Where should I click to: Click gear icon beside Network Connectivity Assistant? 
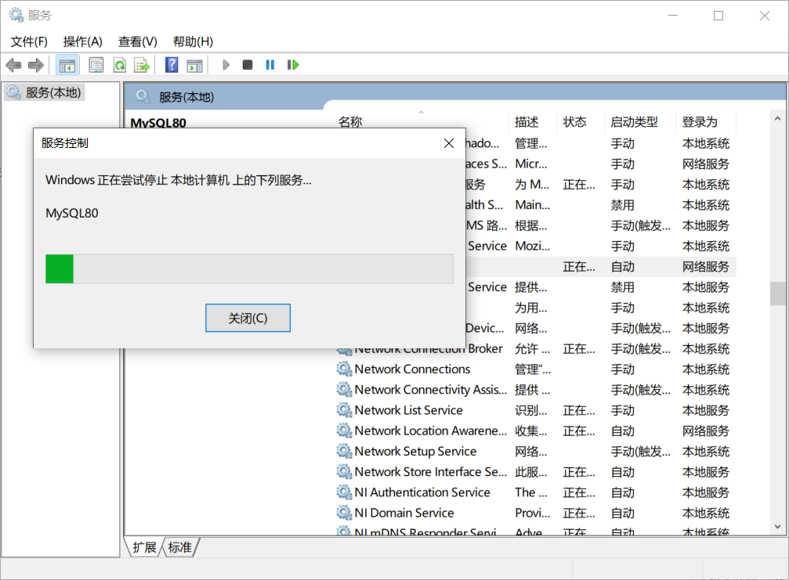pyautogui.click(x=344, y=390)
